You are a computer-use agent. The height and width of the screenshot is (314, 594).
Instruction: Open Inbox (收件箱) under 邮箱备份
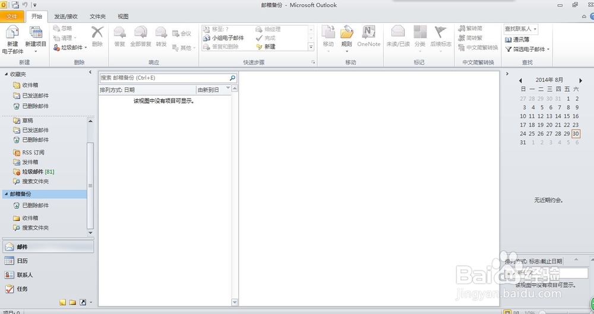[26, 218]
